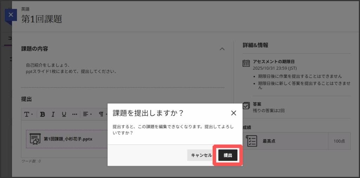Toggle underline formatting in the editor
Image resolution: width=360 pixels, height=178 pixels.
pos(64,114)
